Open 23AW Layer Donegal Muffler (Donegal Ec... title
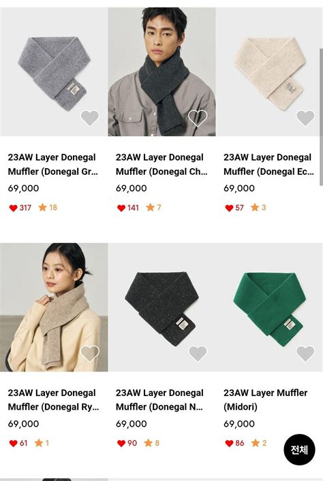This screenshot has width=323, height=481. click(269, 165)
